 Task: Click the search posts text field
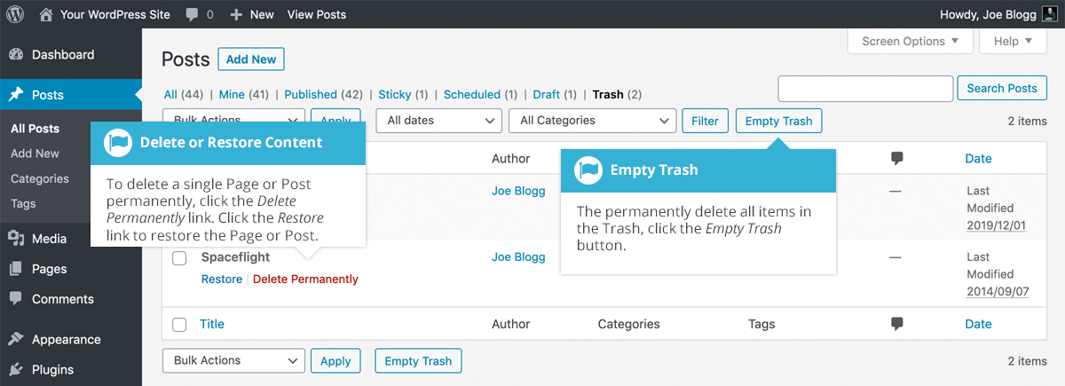tap(865, 89)
